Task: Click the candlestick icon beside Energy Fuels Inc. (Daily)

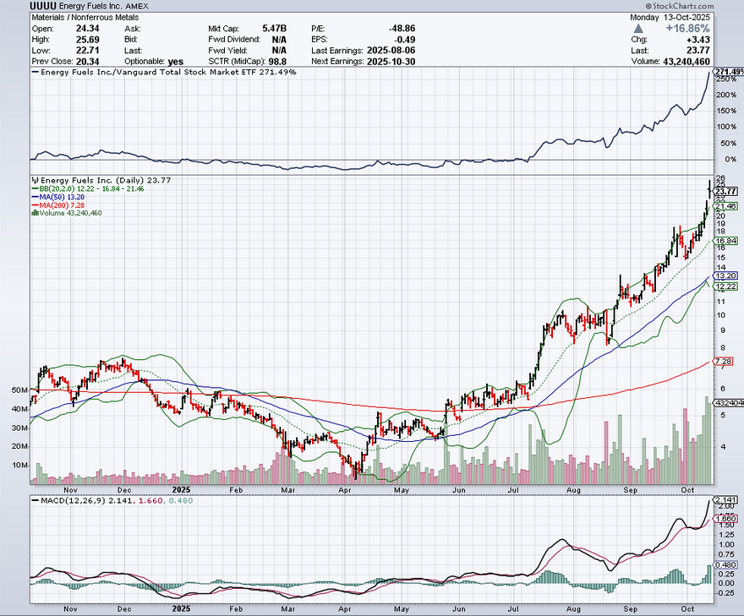Action: [36, 180]
